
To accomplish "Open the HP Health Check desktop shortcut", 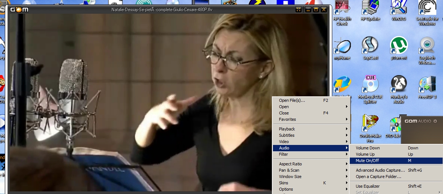I will 342,13.
